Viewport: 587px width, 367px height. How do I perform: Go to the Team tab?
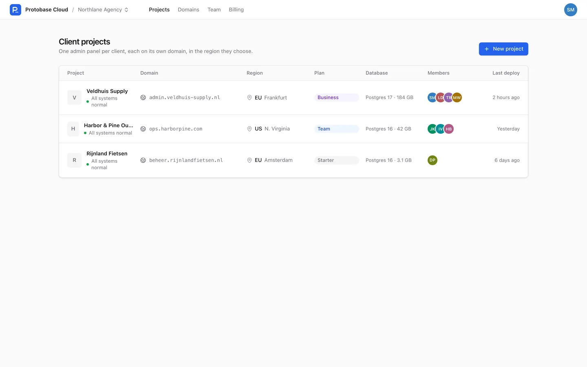(x=214, y=10)
